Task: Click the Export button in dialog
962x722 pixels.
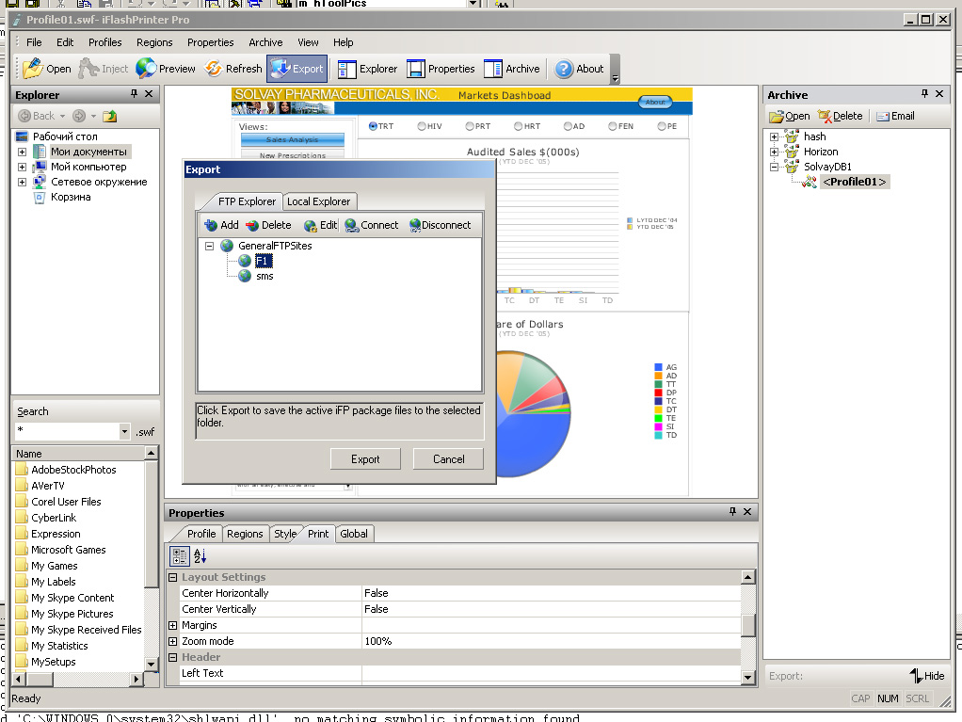Action: (x=365, y=458)
